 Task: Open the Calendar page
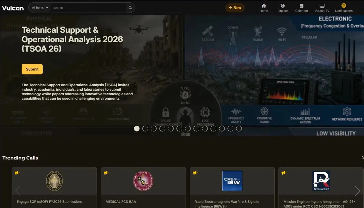coord(302,8)
